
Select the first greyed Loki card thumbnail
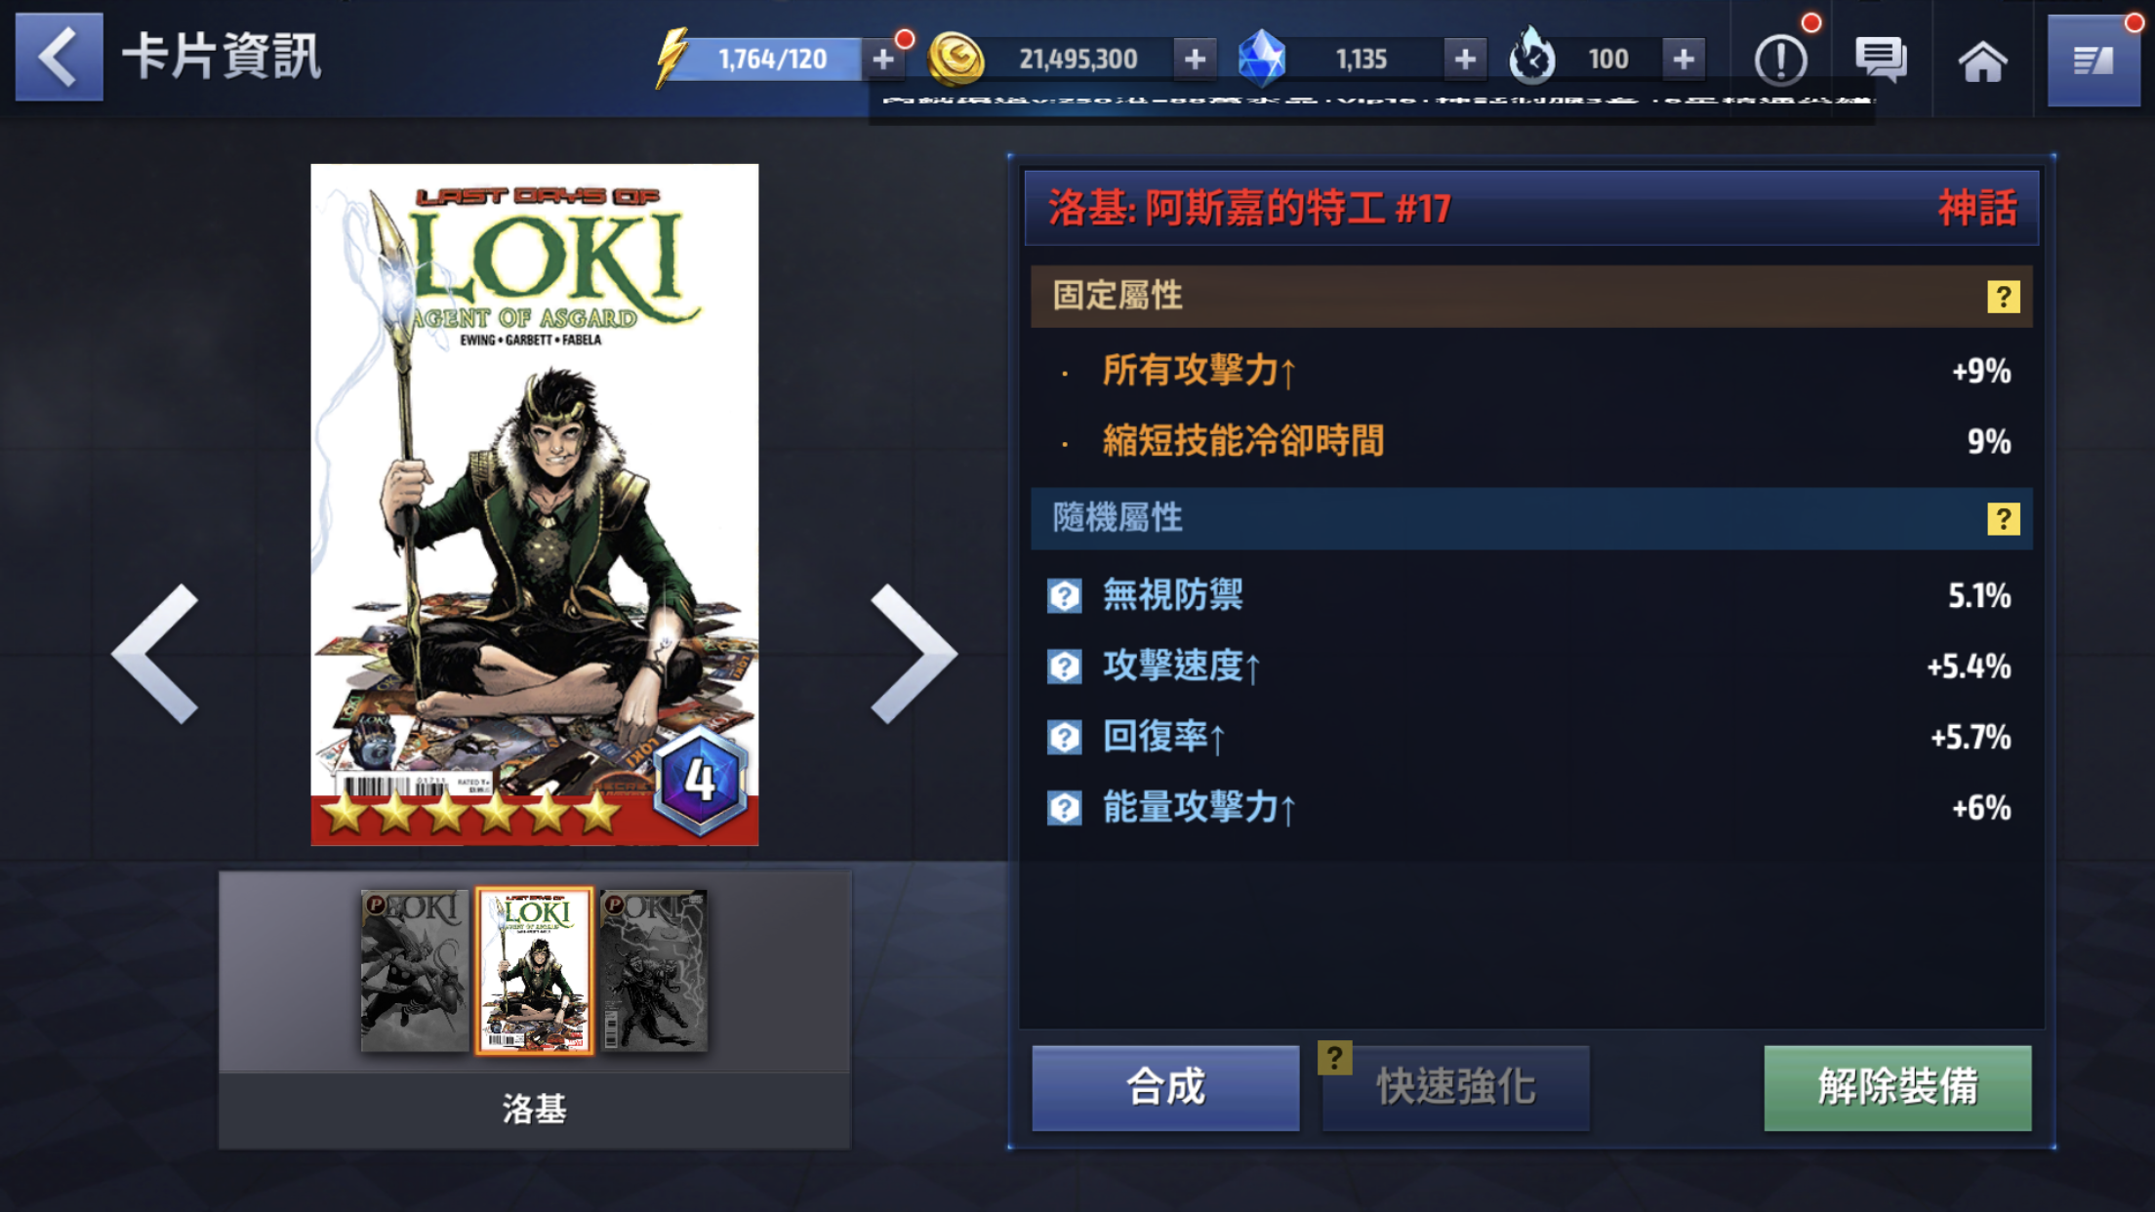[x=414, y=970]
